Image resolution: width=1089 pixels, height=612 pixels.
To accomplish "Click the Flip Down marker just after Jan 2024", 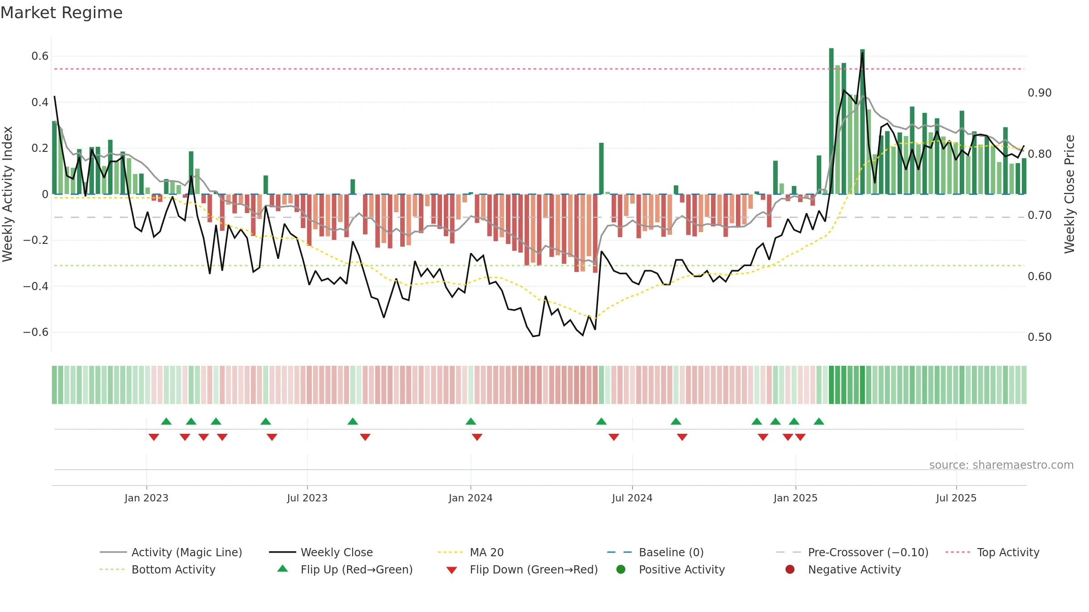I will 477,437.
